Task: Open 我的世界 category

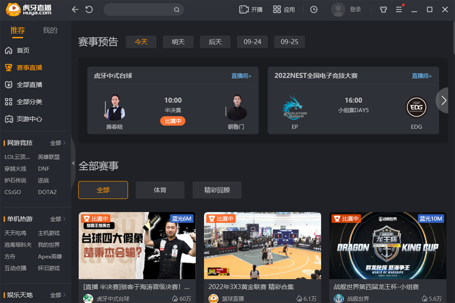Action: [x=49, y=244]
